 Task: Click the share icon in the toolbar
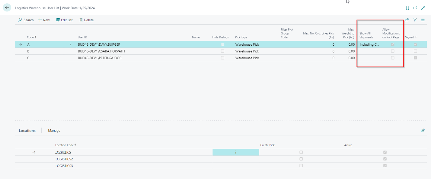(407, 20)
